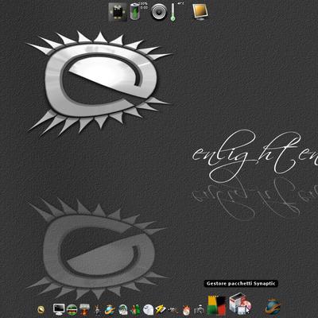Open the large blue globe browser icon
Image resolution: width=318 pixels, height=318 pixels.
click(273, 306)
